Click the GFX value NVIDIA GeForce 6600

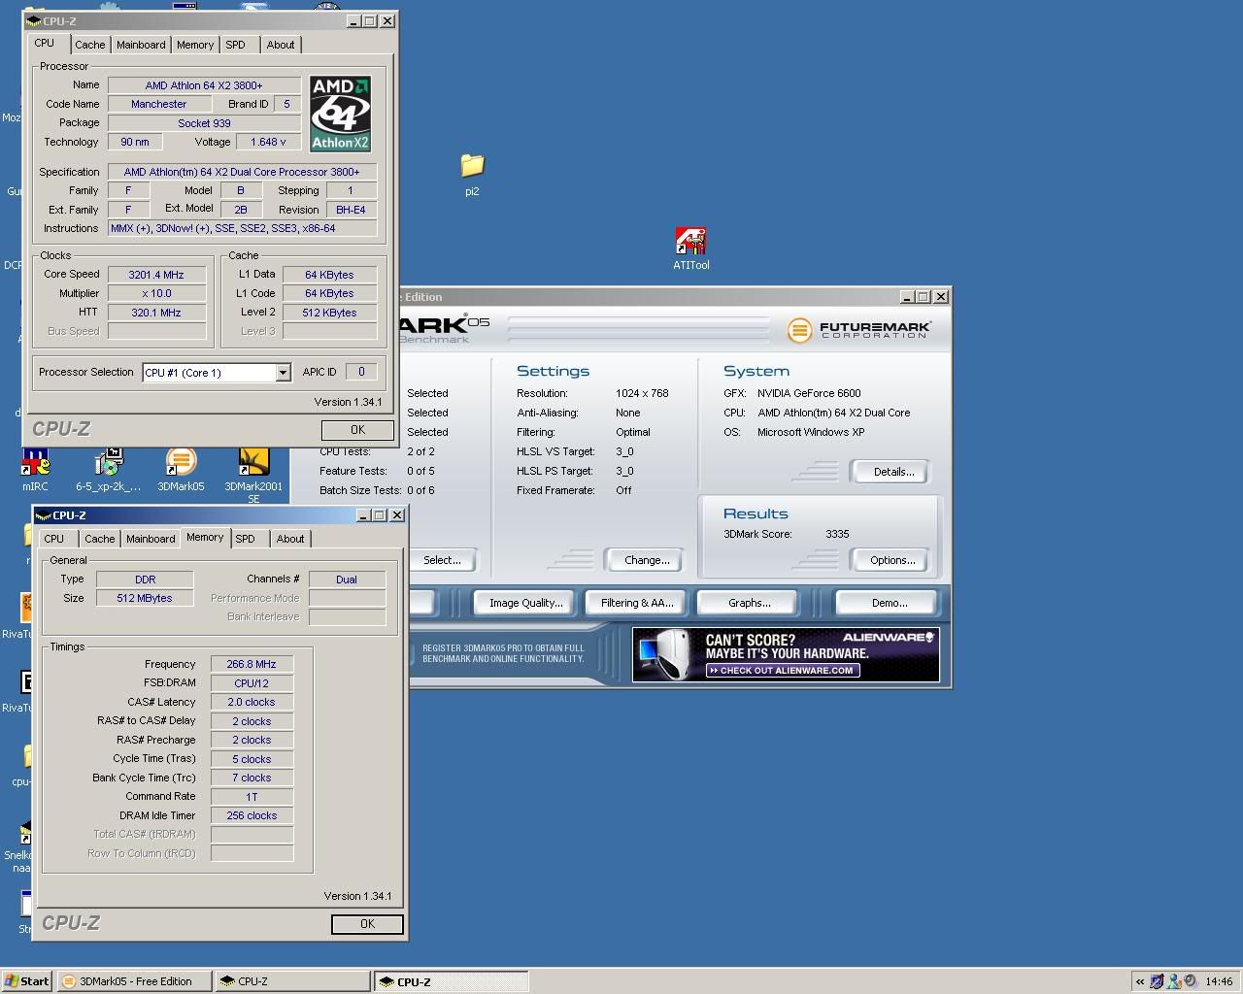[809, 394]
